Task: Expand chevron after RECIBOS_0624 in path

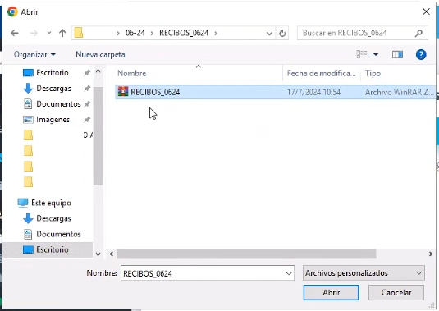Action: click(216, 34)
